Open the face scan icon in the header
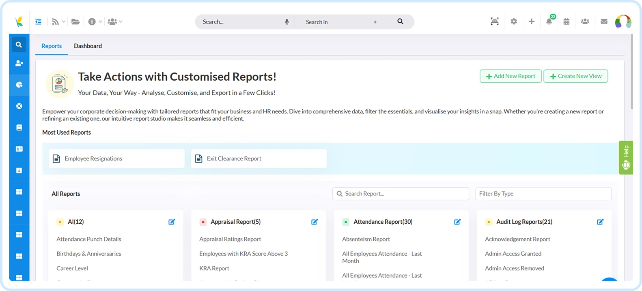This screenshot has height=291, width=642. [495, 21]
